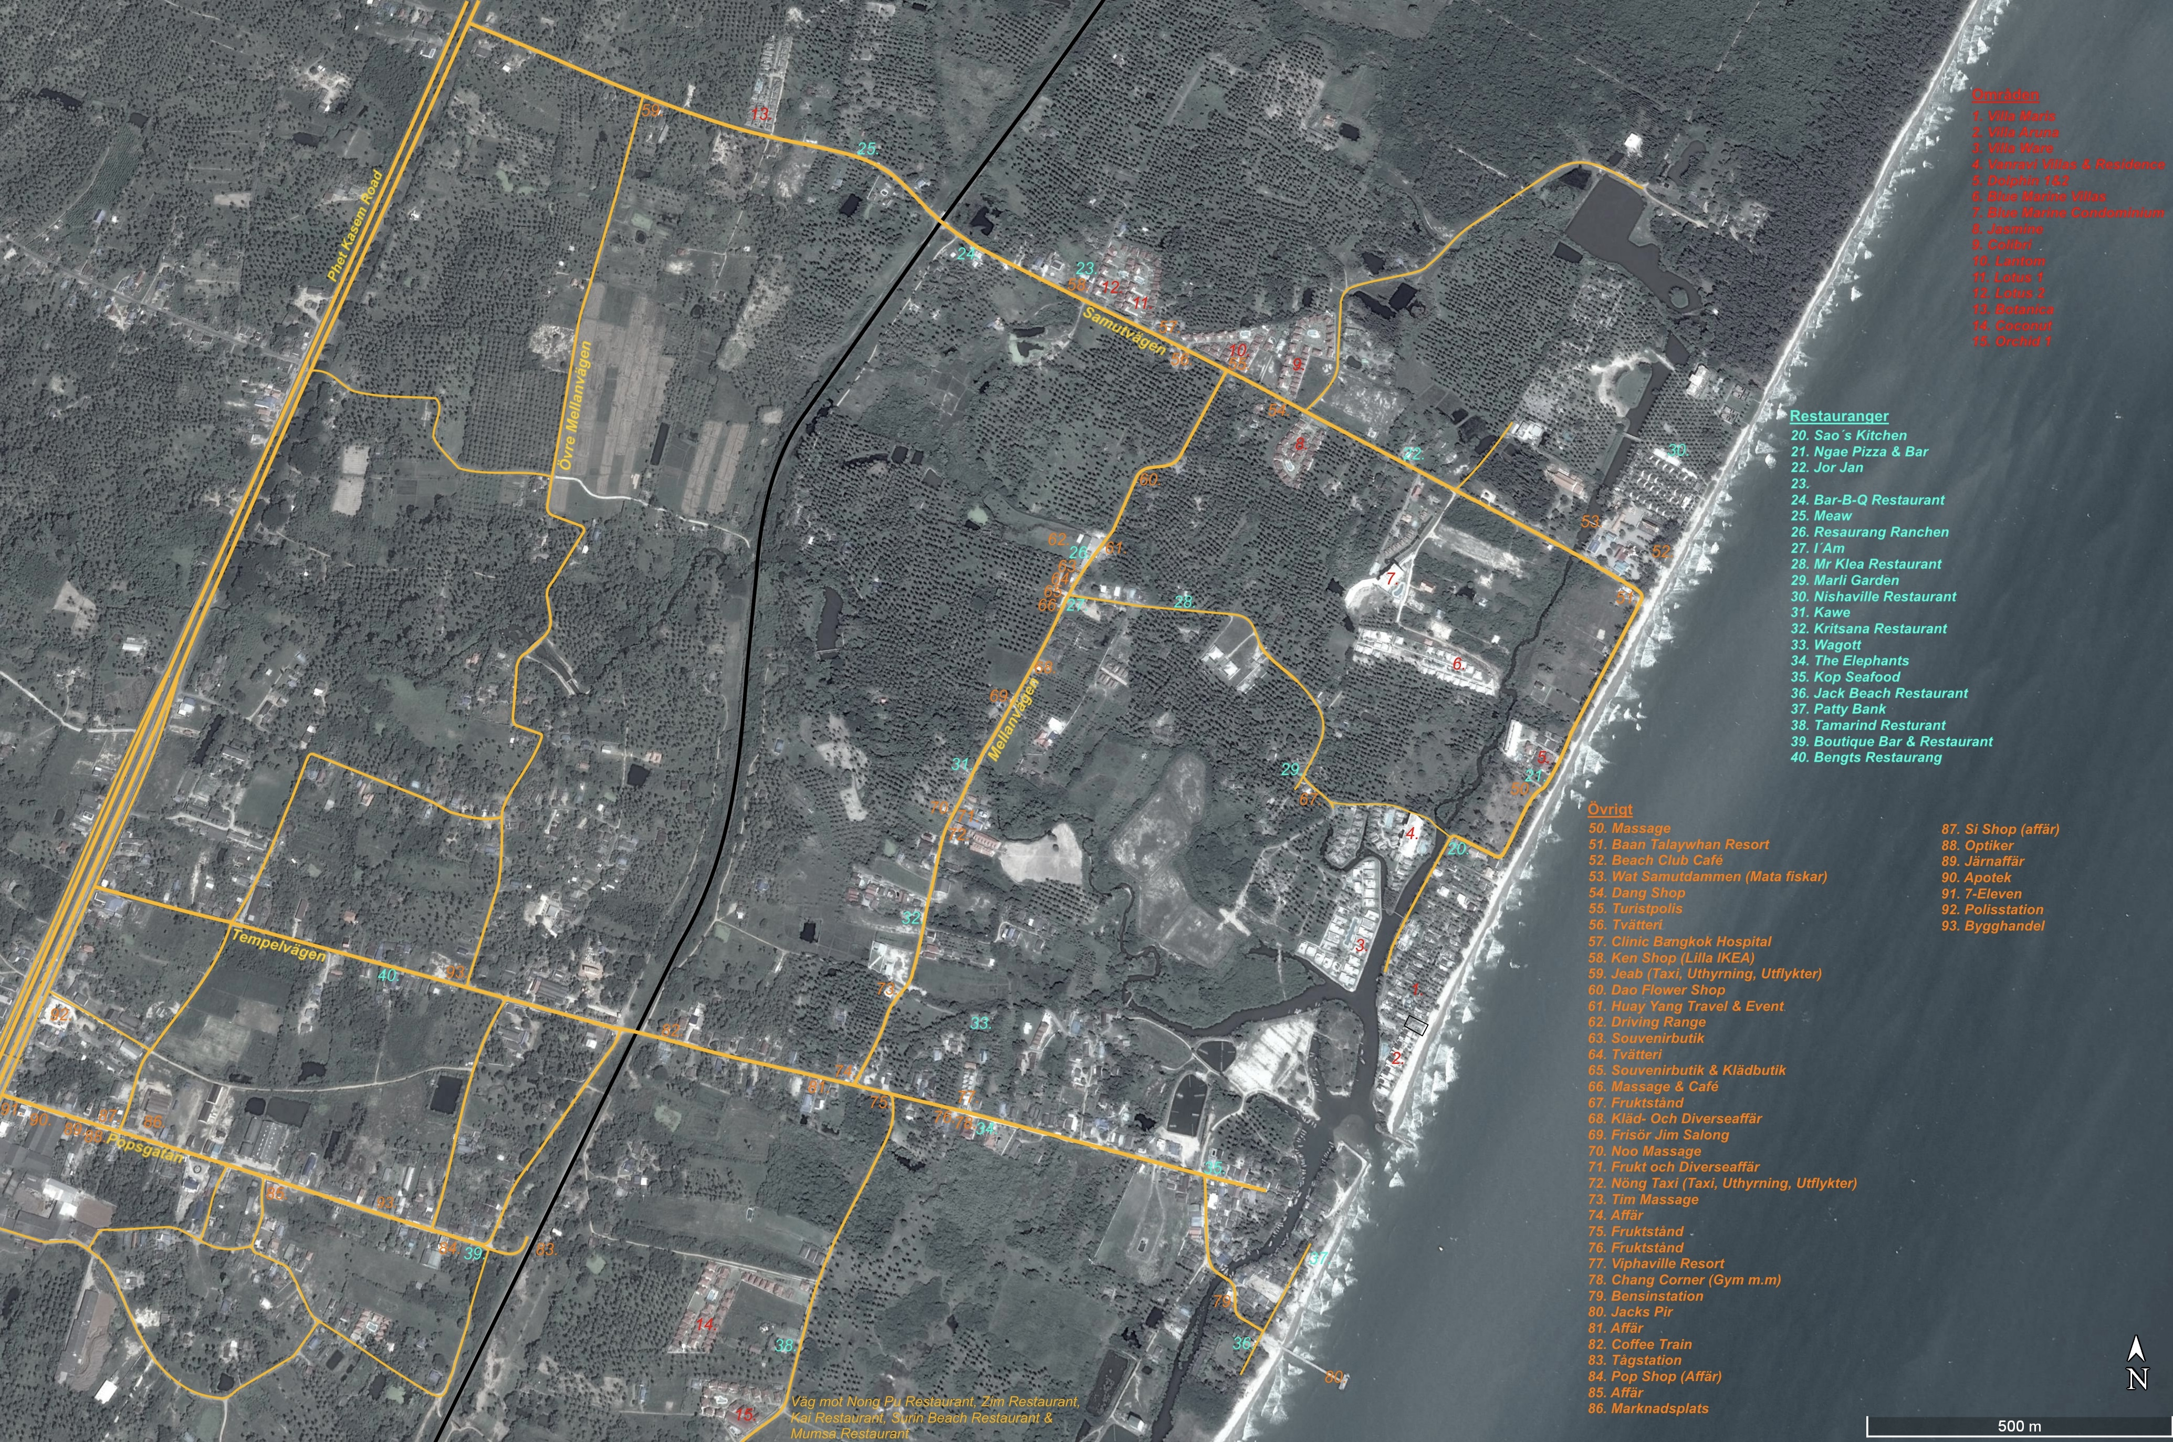Viewport: 2173px width, 1442px height.
Task: Select the Övrigt legend heading
Action: click(1610, 809)
